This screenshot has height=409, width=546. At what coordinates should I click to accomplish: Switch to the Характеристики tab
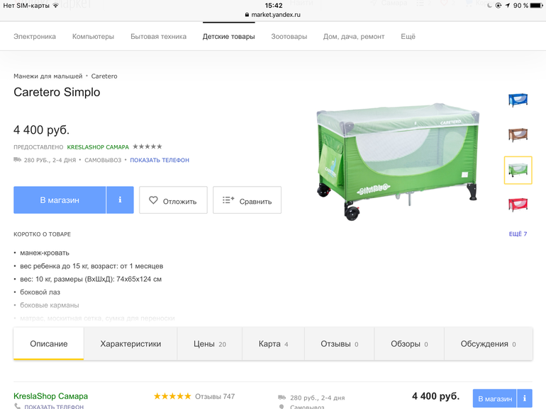pyautogui.click(x=130, y=344)
